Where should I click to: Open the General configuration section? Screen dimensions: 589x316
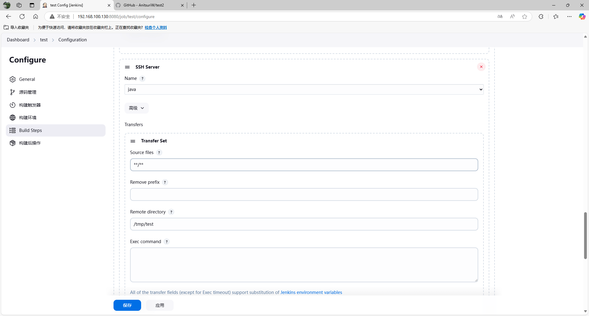tap(27, 79)
